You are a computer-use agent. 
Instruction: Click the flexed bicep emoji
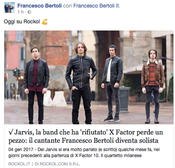(x=45, y=22)
